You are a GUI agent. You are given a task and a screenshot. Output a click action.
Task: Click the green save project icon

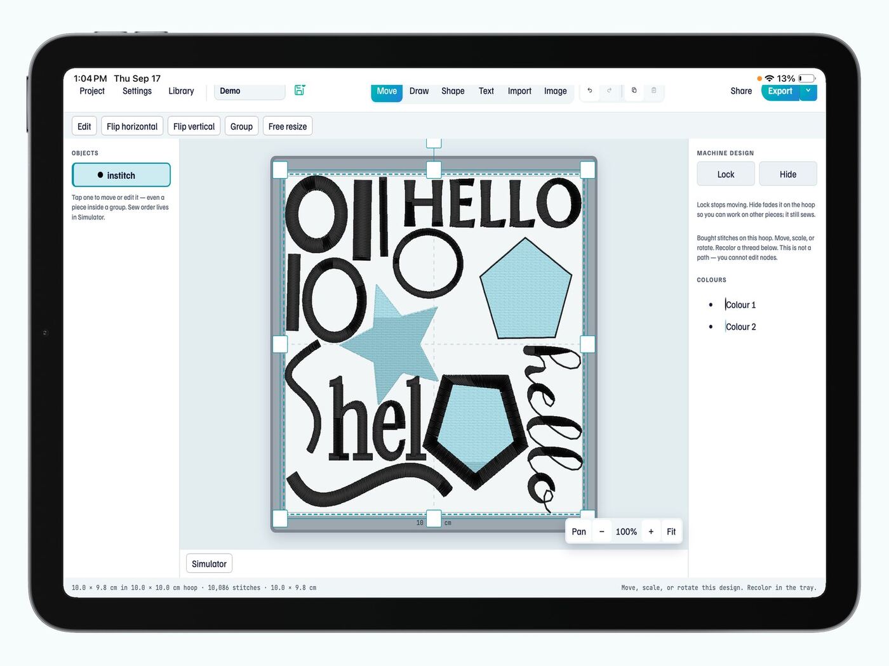pos(300,91)
